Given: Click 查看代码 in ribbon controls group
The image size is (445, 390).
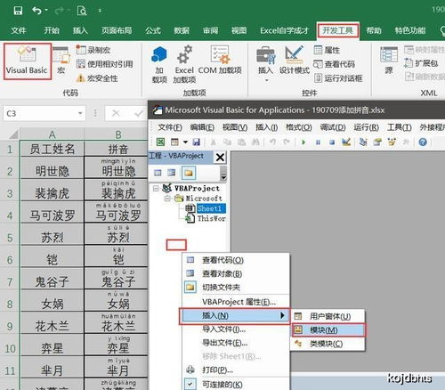Looking at the screenshot, I should 334,64.
